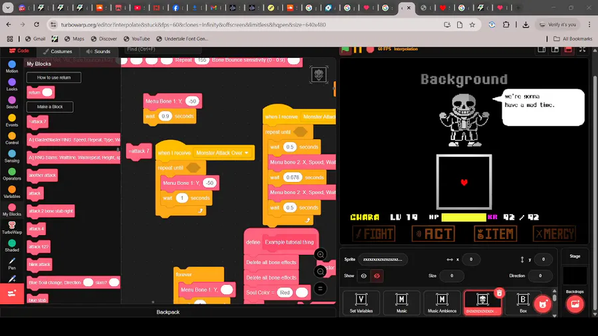Open the Variables block category
This screenshot has height=336, width=598.
click(12, 192)
